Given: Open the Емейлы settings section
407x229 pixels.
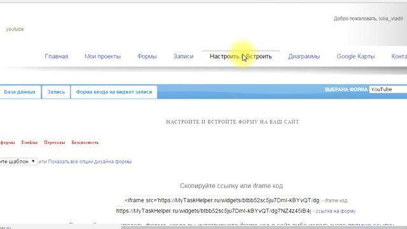Looking at the screenshot, I should click(x=30, y=142).
